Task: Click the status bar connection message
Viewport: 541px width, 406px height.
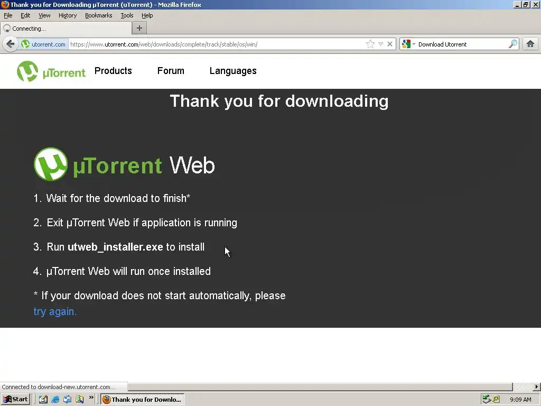Action: click(58, 387)
